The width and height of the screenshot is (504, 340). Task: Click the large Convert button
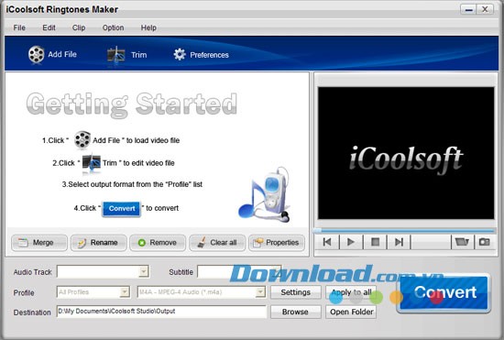point(444,292)
